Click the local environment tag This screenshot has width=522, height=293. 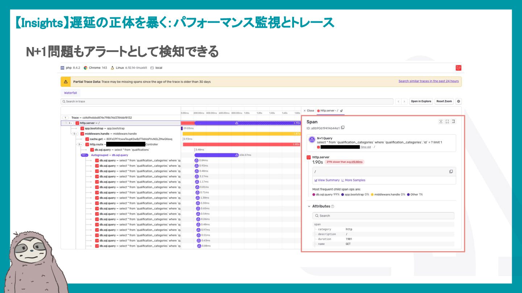point(156,68)
